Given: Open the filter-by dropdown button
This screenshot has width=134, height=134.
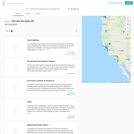Looking at the screenshot, I should [9, 31].
